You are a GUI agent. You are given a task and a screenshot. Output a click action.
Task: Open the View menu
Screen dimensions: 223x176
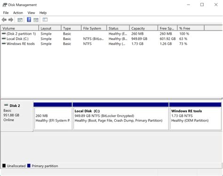31,13
